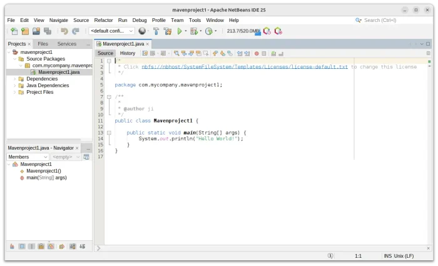Click the Uncomment icon in editor toolbar
The width and height of the screenshot is (438, 266).
coord(281,53)
